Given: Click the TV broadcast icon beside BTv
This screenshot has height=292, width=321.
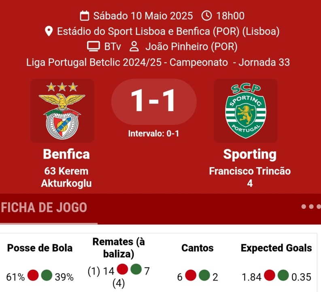Looking at the screenshot, I should coord(94,46).
